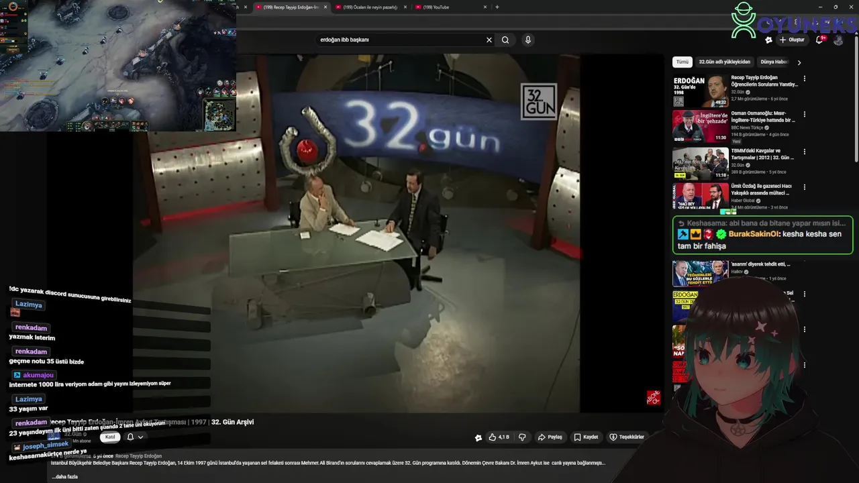The image size is (859, 483).
Task: Click the League of Legends minimap overlay
Action: coord(219,115)
